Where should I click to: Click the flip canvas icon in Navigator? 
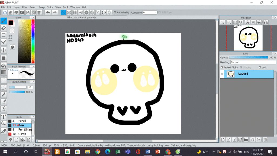click(x=266, y=22)
